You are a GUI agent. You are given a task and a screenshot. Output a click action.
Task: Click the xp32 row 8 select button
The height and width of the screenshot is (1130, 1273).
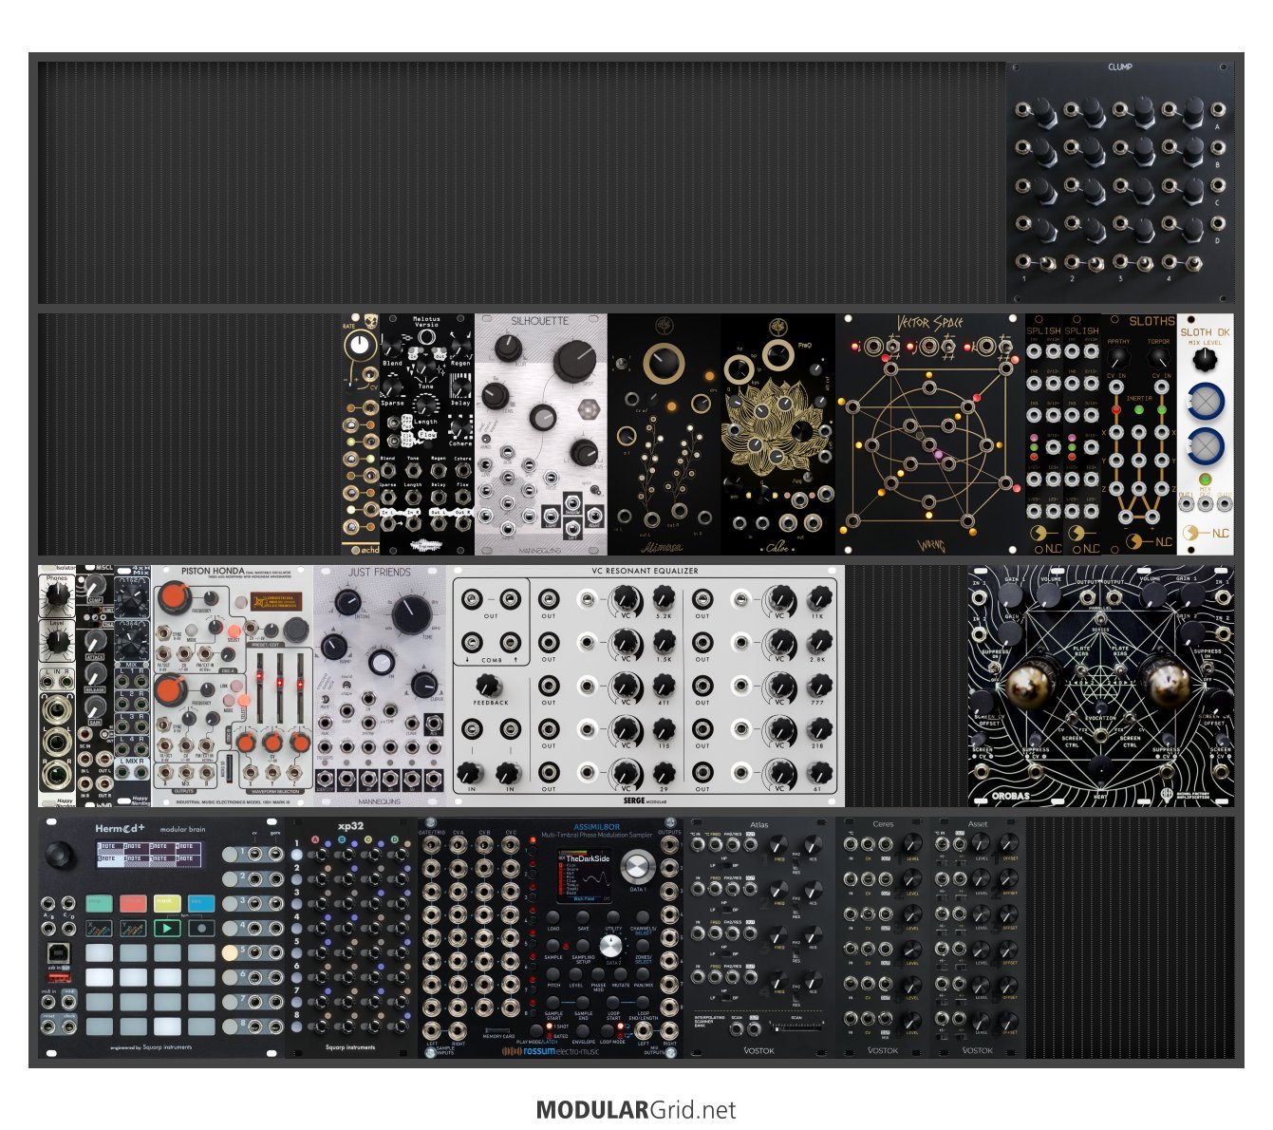297,1026
